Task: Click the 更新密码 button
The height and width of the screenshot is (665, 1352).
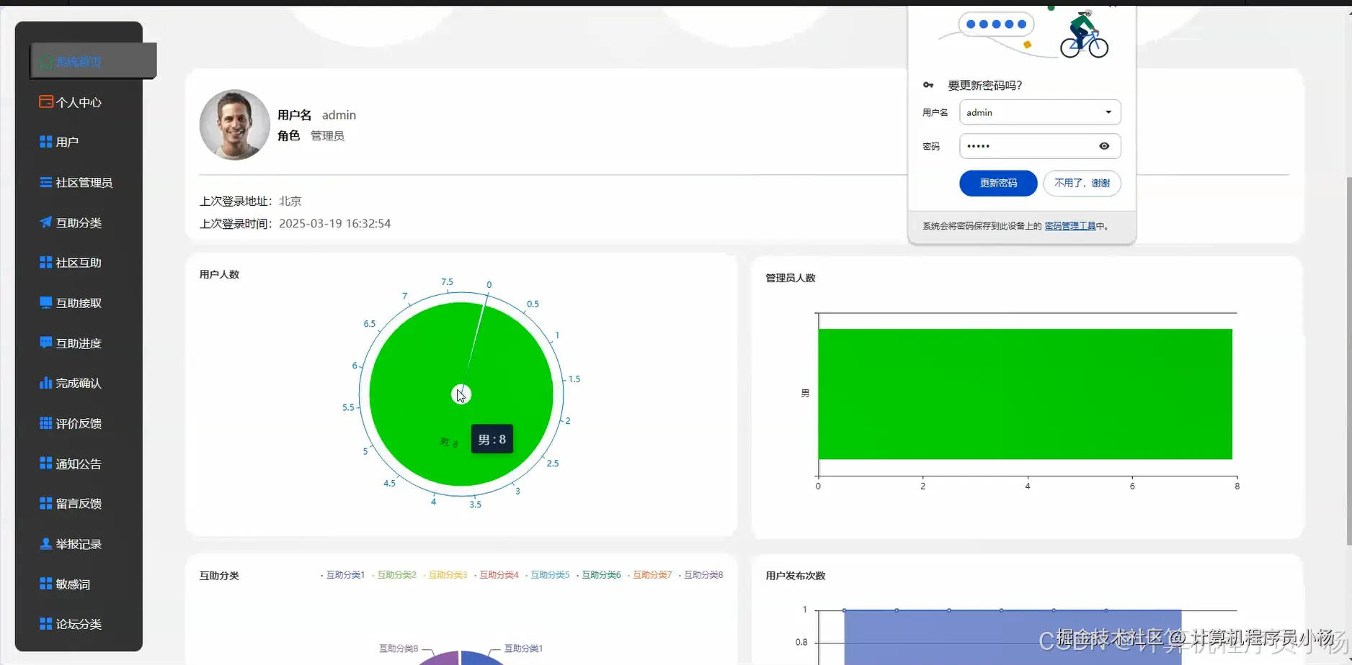Action: pos(998,183)
